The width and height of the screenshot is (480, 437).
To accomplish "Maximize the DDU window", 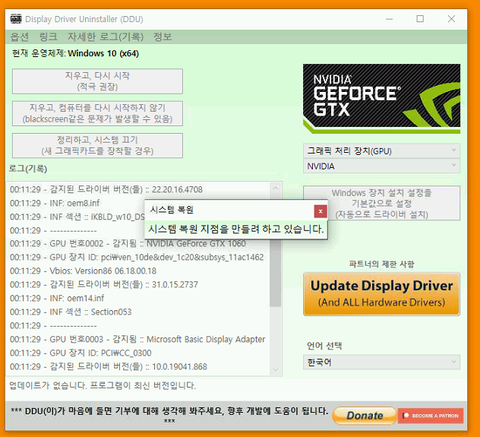I will [x=420, y=19].
